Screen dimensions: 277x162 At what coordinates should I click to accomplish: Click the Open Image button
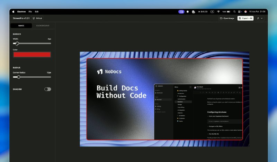click(227, 18)
